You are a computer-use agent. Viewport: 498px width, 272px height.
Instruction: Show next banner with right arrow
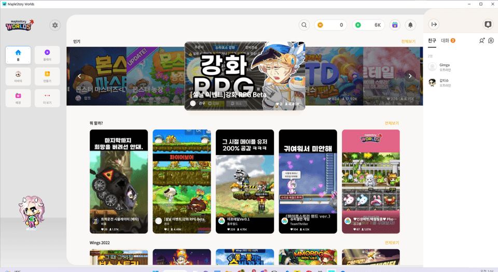point(410,76)
